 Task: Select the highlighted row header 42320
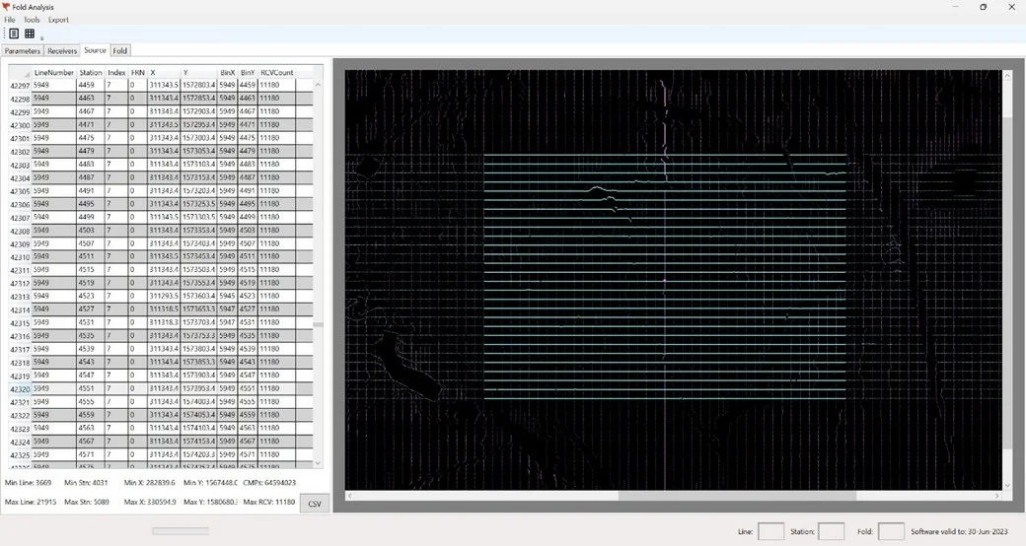pyautogui.click(x=20, y=388)
